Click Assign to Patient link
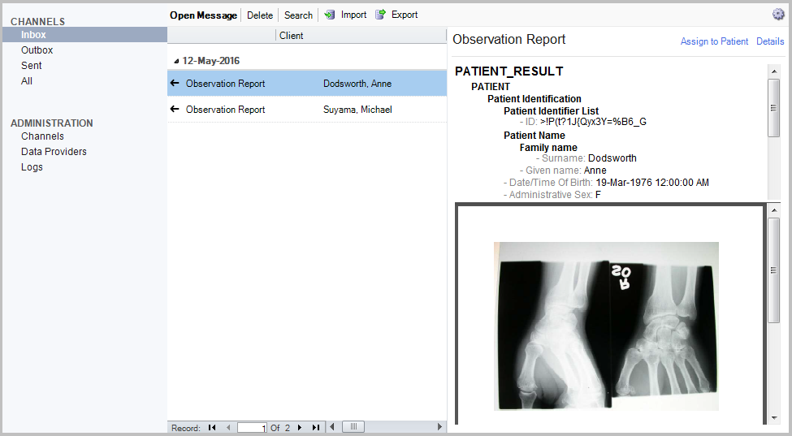 (714, 41)
